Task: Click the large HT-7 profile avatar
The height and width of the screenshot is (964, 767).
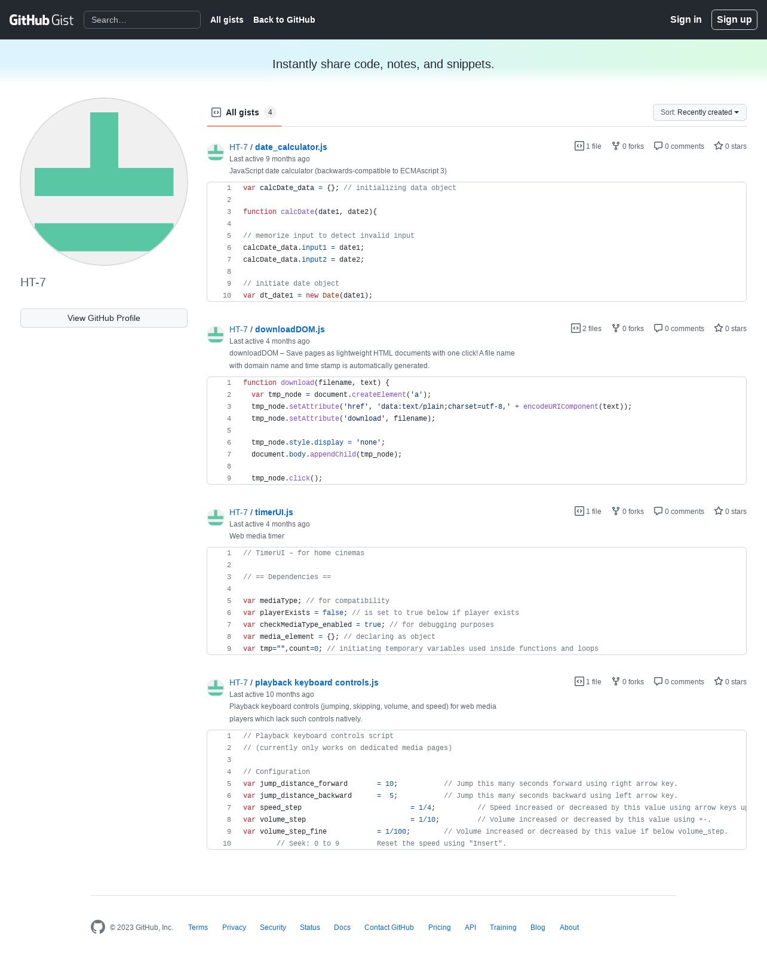Action: coord(104,182)
